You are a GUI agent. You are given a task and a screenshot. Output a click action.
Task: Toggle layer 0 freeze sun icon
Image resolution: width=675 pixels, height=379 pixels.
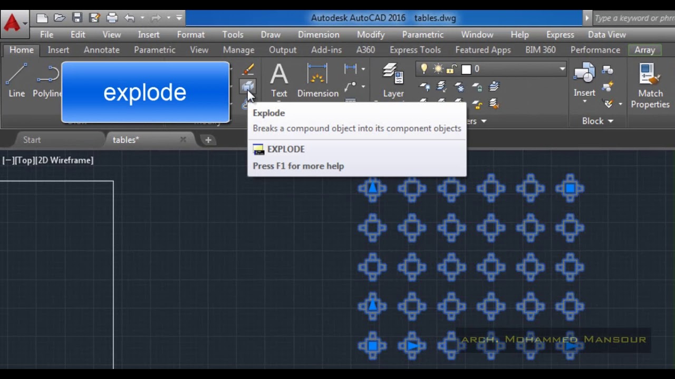pos(438,69)
